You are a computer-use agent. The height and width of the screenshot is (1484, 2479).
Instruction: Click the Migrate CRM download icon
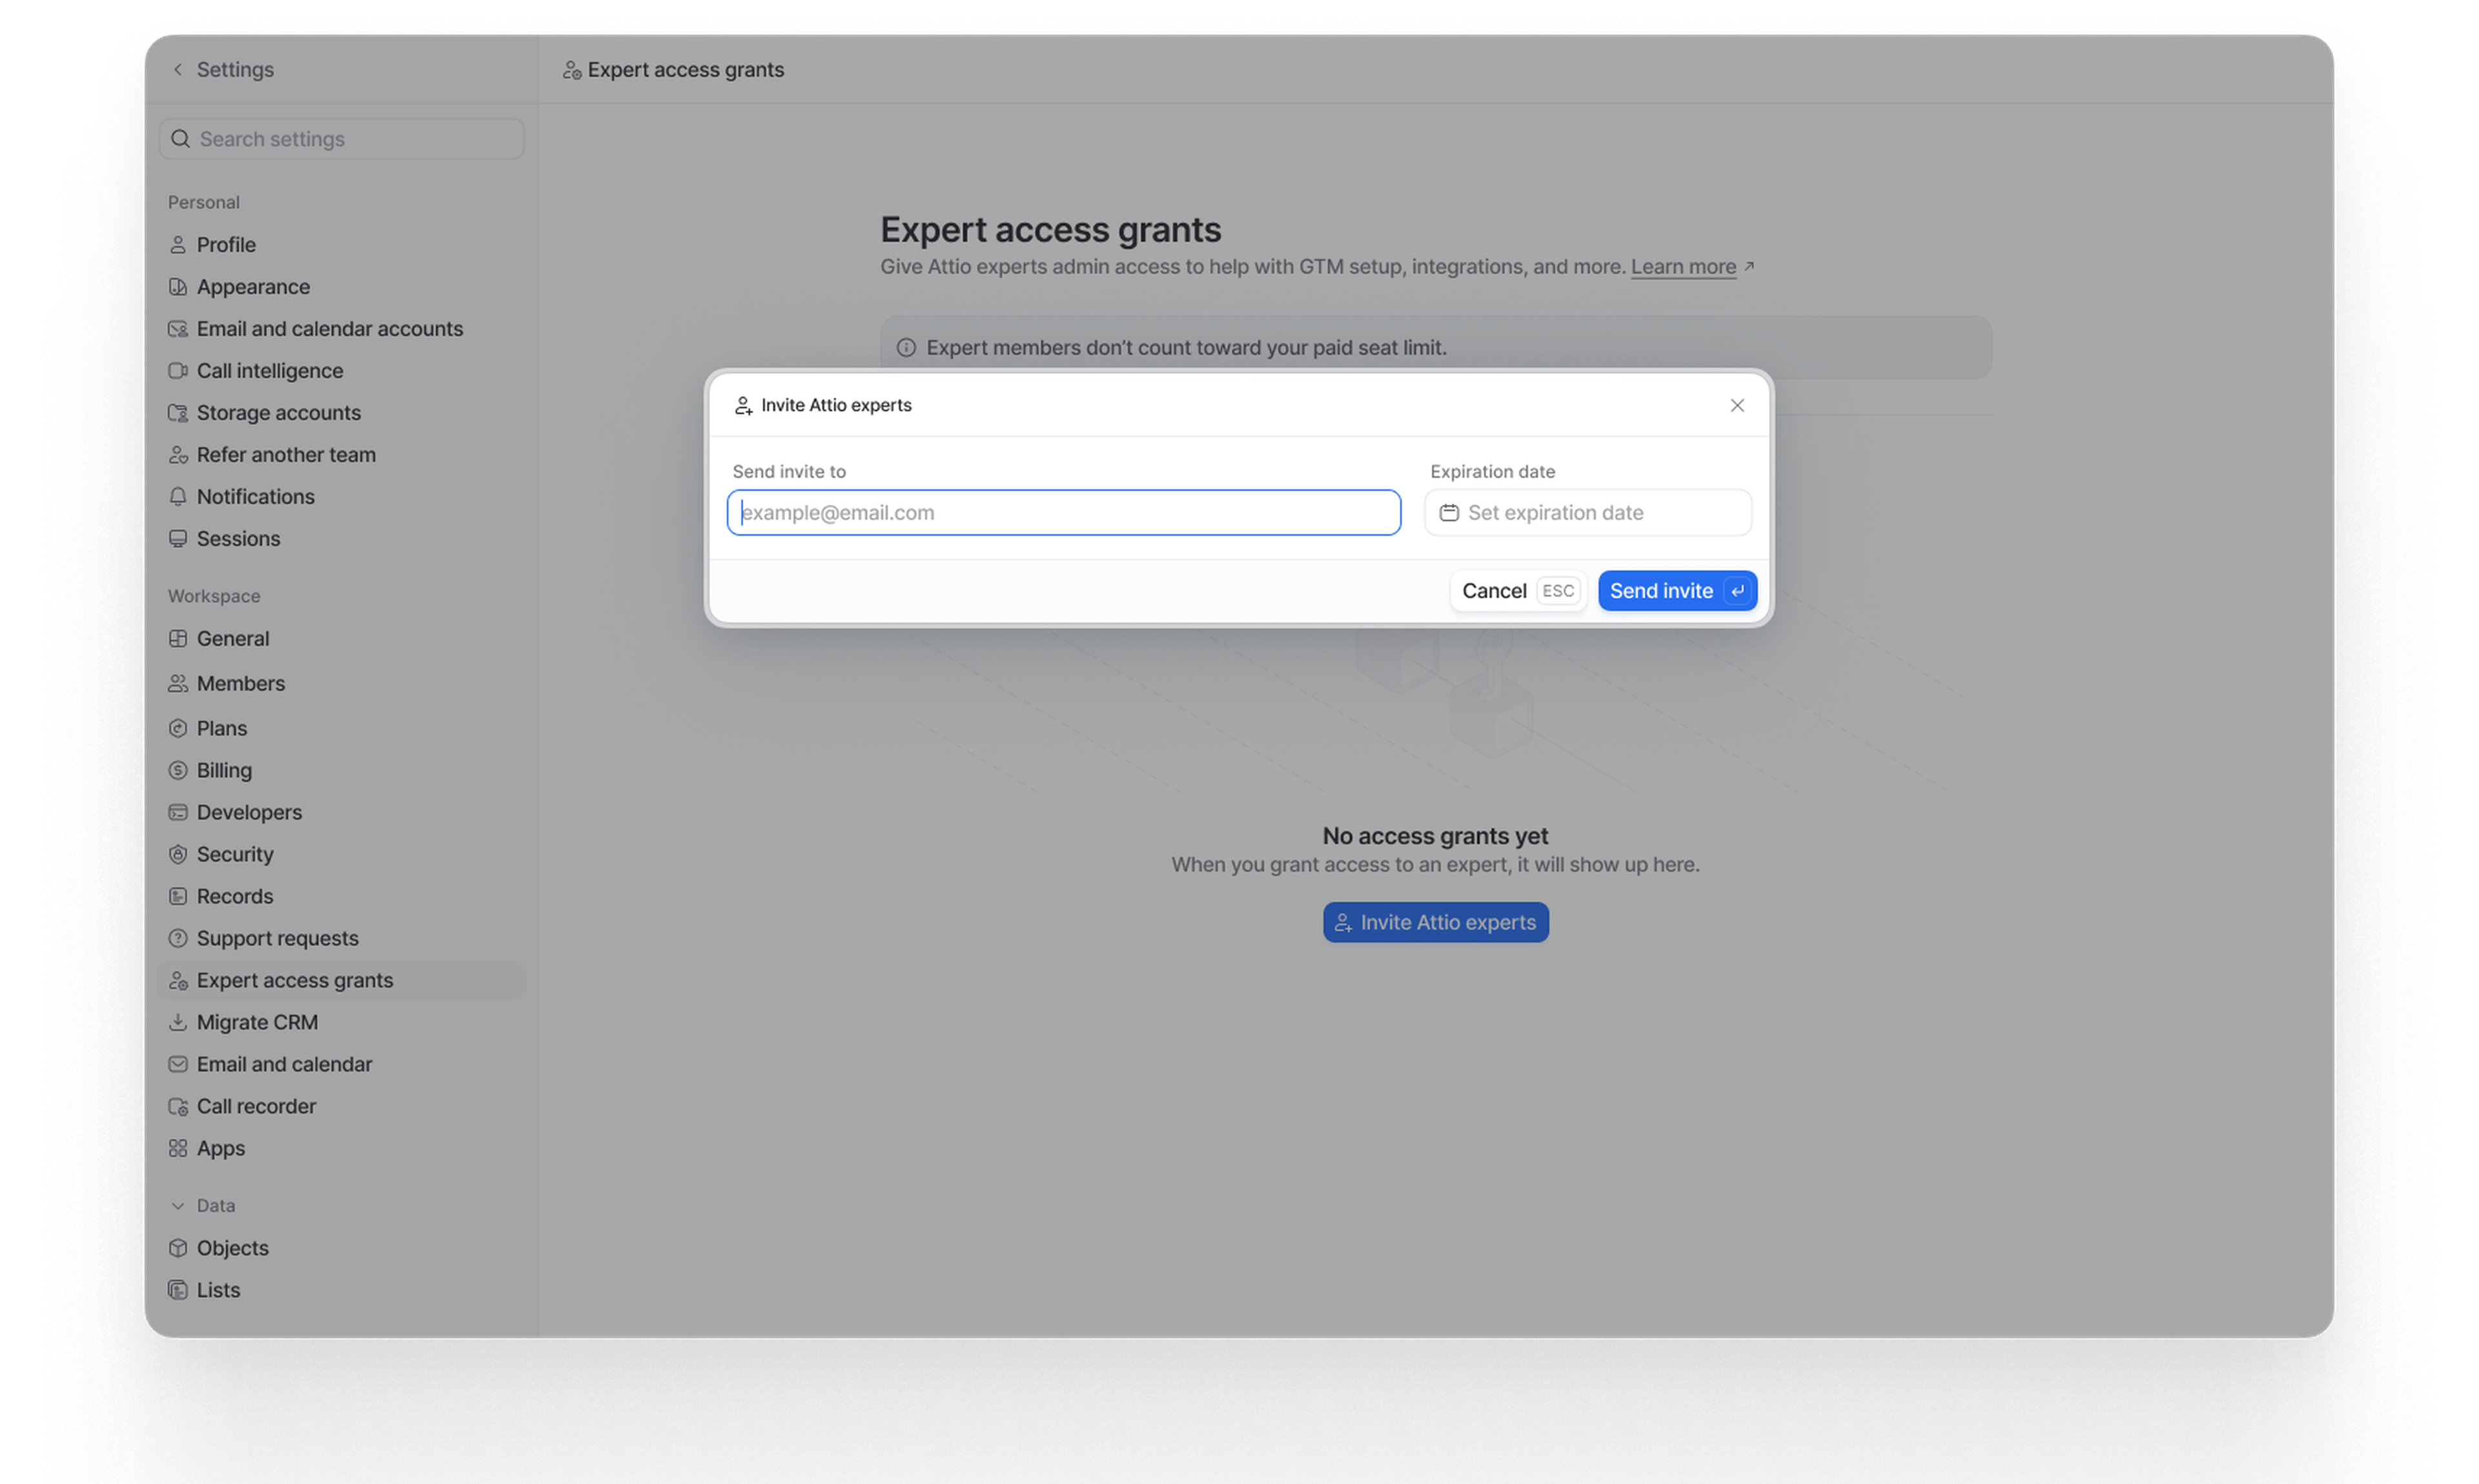178,1022
